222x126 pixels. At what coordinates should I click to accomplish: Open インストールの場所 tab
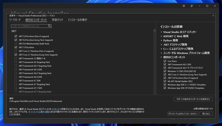[x=77, y=20]
